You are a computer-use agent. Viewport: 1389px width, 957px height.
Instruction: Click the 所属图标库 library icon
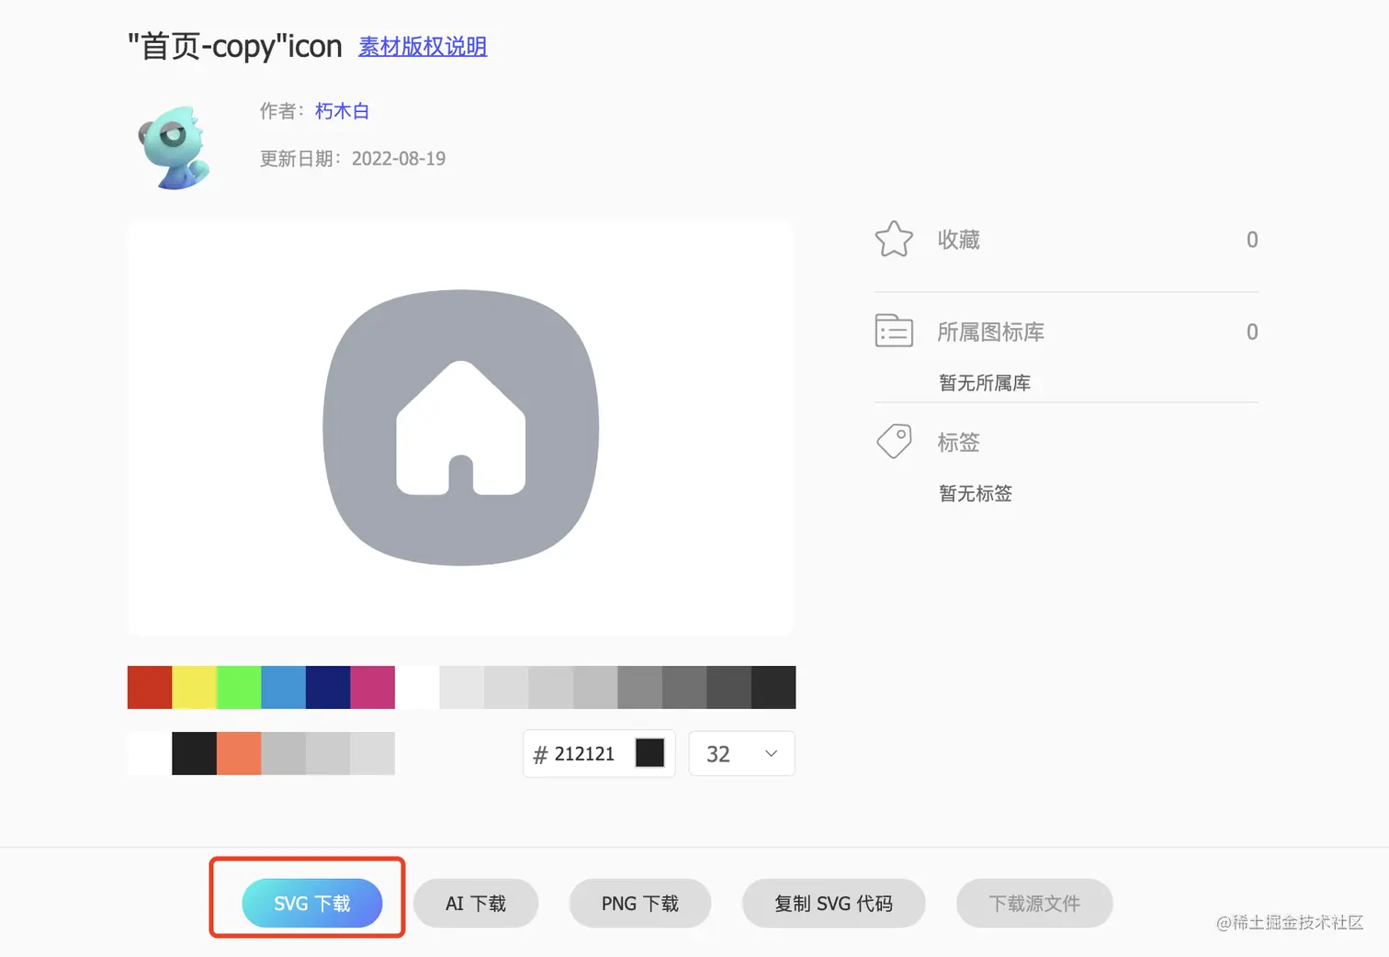pos(892,331)
